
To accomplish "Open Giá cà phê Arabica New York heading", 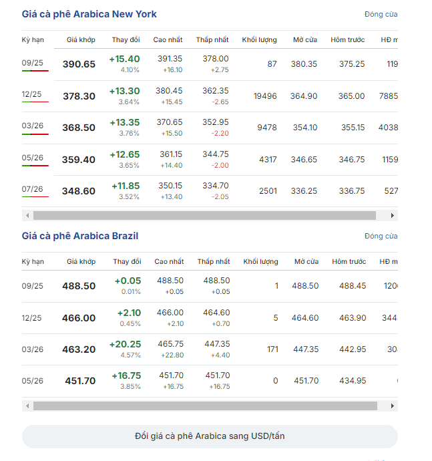I will tap(89, 14).
